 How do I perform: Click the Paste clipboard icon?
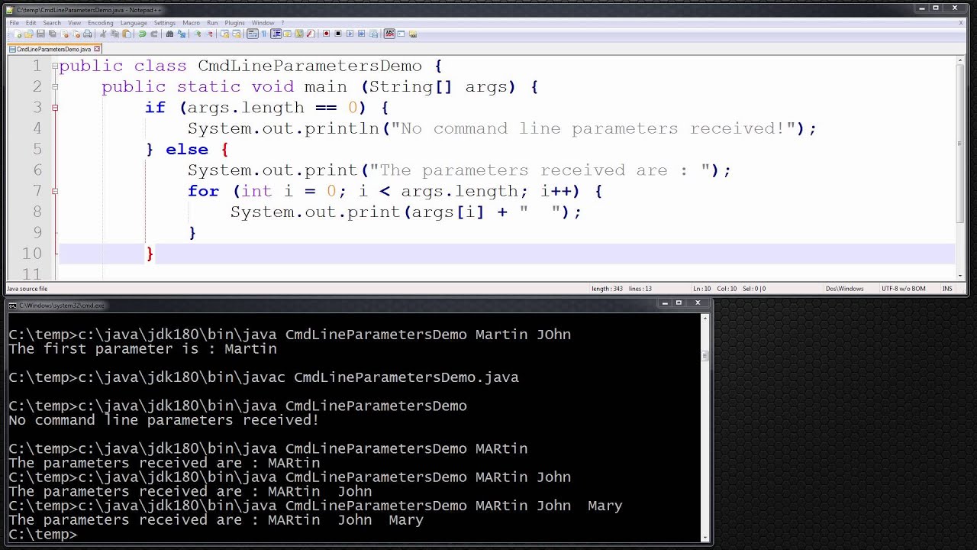click(x=127, y=34)
